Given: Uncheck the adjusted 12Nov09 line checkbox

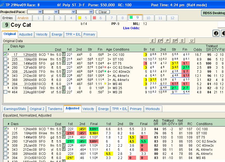Looking at the screenshot, I should coord(5,129).
